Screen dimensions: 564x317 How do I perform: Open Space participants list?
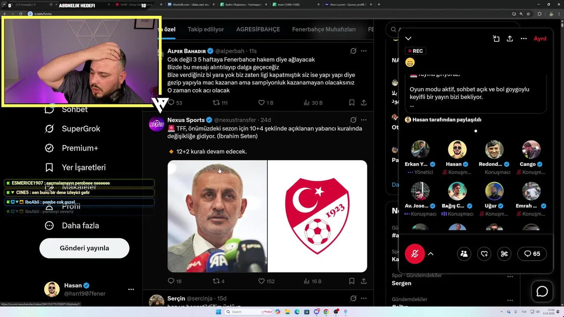(x=464, y=254)
